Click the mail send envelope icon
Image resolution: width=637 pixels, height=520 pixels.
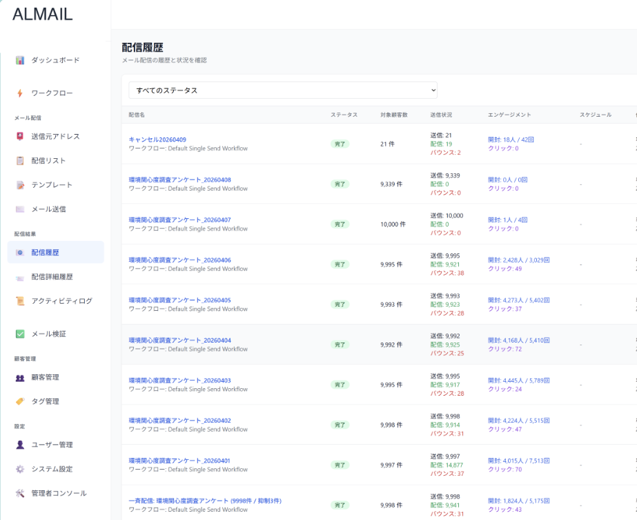(20, 209)
